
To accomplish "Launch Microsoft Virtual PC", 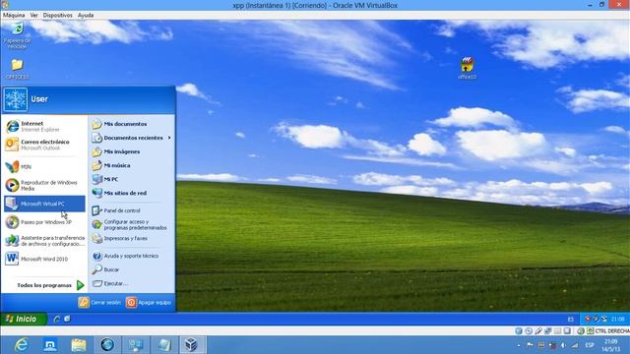I will [44, 204].
